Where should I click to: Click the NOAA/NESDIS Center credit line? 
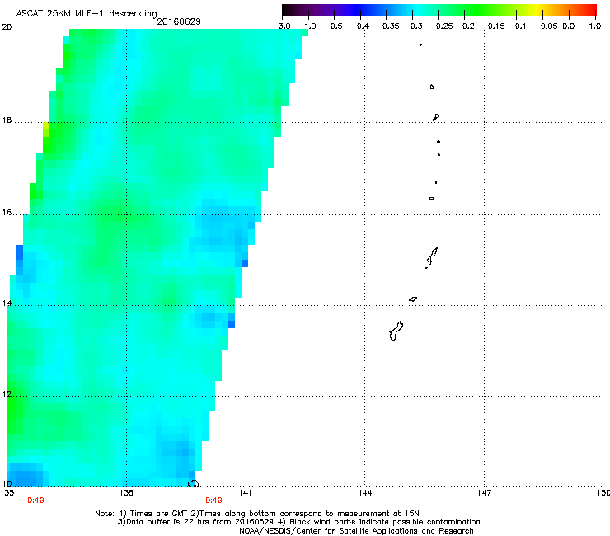tap(356, 531)
